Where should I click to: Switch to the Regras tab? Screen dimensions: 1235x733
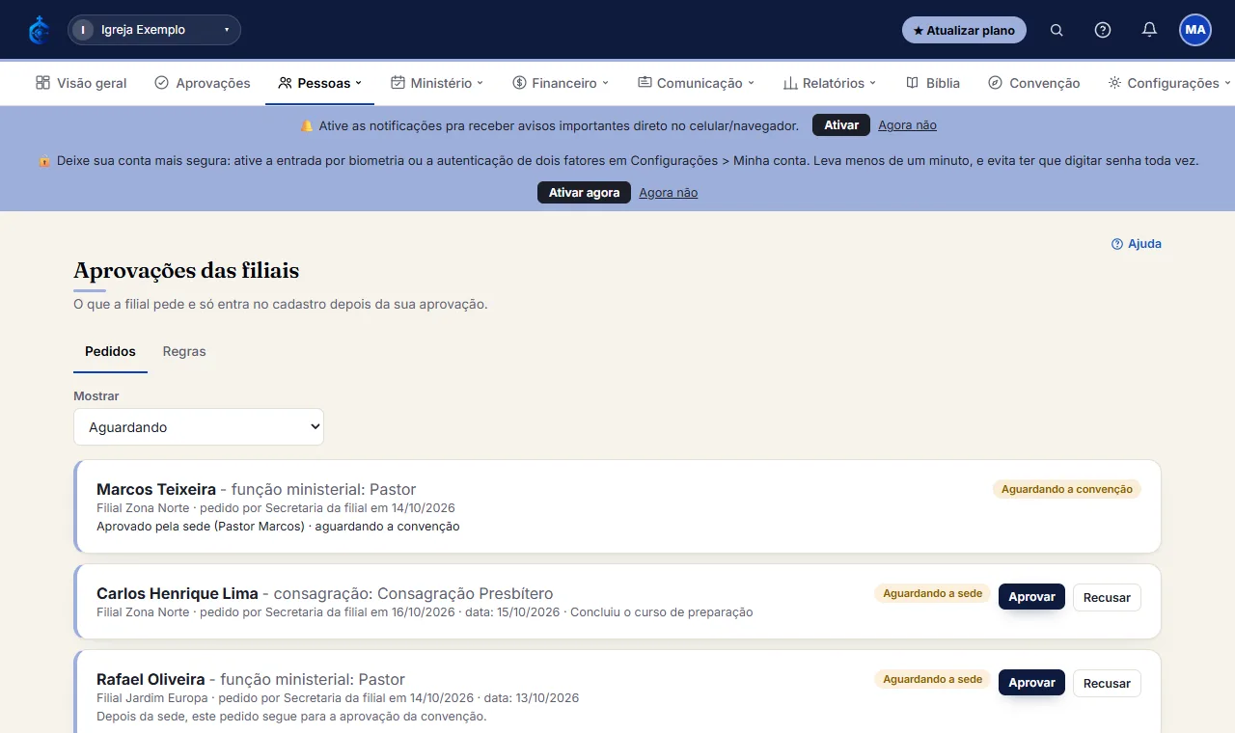click(184, 351)
